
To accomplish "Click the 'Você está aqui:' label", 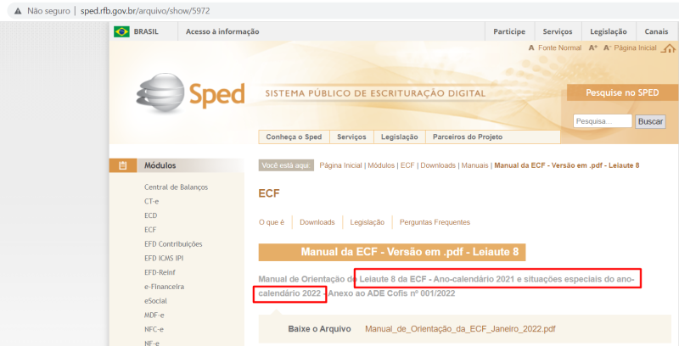I will click(x=286, y=165).
